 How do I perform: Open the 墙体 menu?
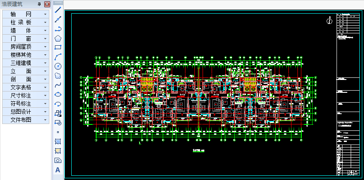pyautogui.click(x=26, y=30)
